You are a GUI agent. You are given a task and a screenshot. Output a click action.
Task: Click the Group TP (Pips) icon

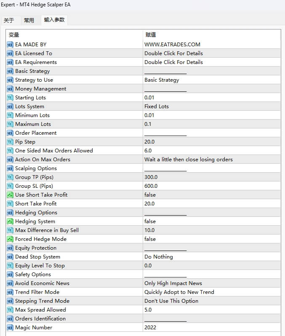pyautogui.click(x=10, y=177)
